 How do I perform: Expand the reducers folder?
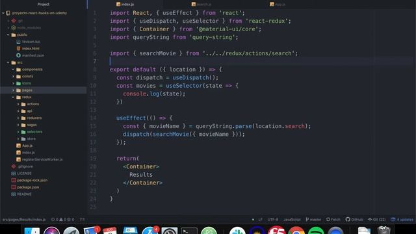(x=18, y=118)
